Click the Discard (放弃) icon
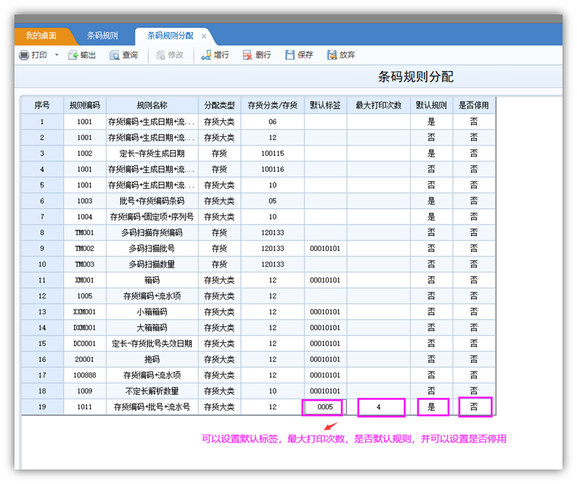This screenshot has width=577, height=484. click(x=332, y=55)
